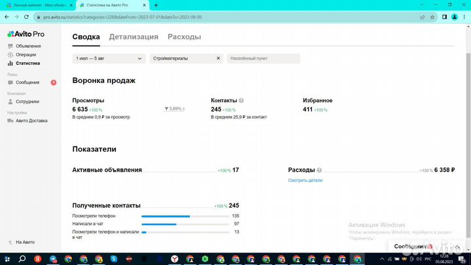Viewport: 471px width, 265px height.
Task: Click the red unread badge next to Сообщения
Action: (54, 82)
